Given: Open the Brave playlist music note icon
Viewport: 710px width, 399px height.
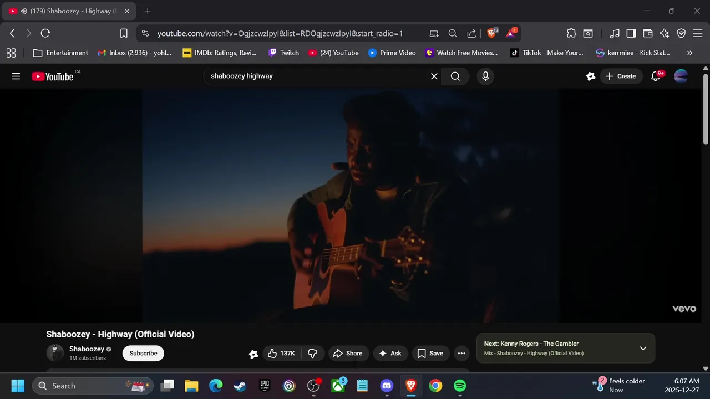Looking at the screenshot, I should coord(614,33).
